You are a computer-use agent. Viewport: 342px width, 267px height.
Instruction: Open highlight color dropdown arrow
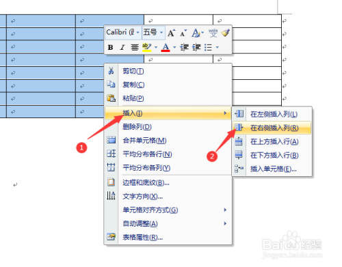[x=156, y=47]
